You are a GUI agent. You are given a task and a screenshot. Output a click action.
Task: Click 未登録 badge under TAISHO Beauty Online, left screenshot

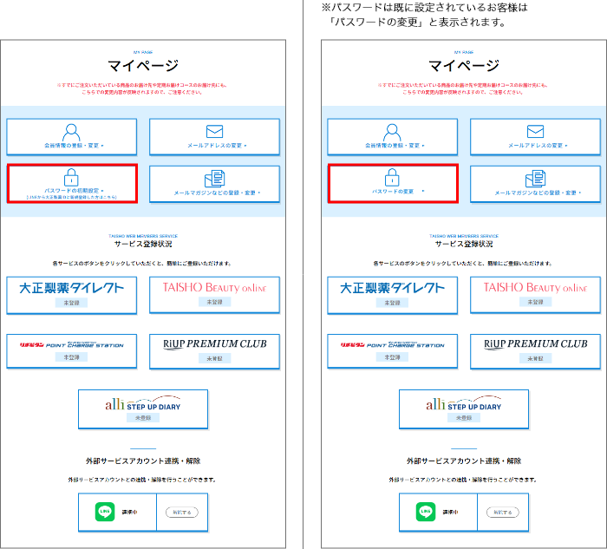tap(214, 302)
